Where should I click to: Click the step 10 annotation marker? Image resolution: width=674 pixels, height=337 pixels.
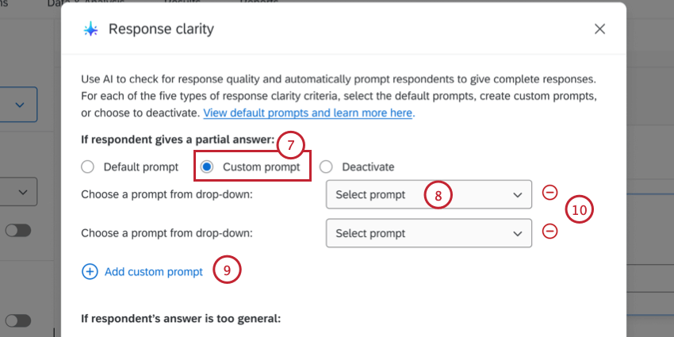click(x=580, y=210)
